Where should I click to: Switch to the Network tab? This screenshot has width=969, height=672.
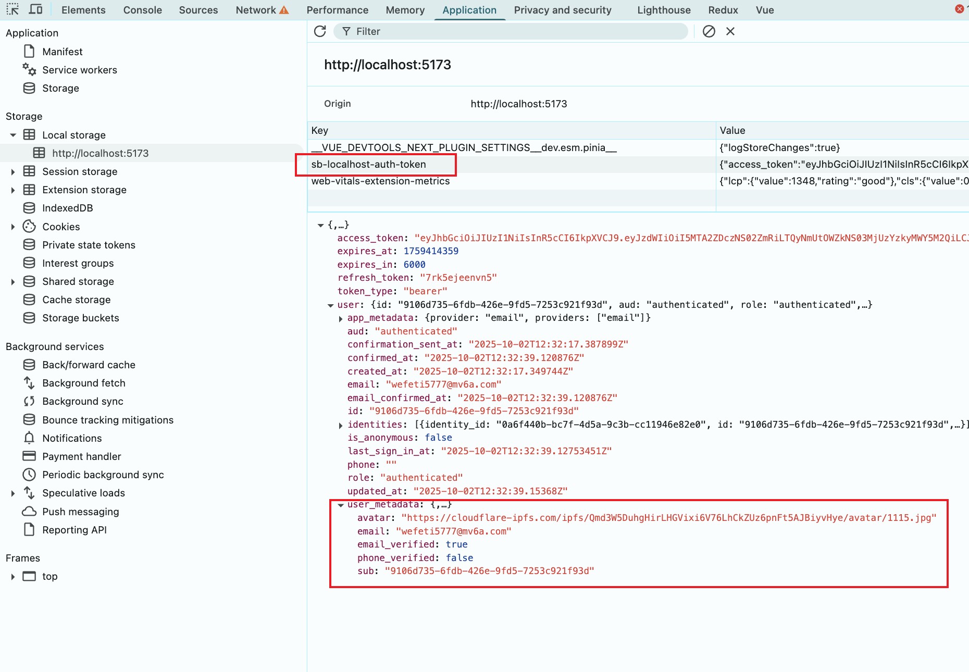click(256, 10)
